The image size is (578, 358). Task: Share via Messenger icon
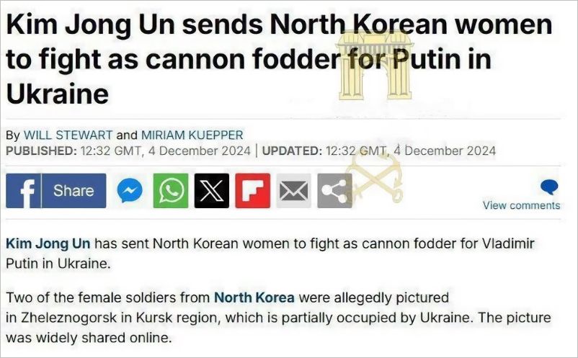(x=130, y=191)
